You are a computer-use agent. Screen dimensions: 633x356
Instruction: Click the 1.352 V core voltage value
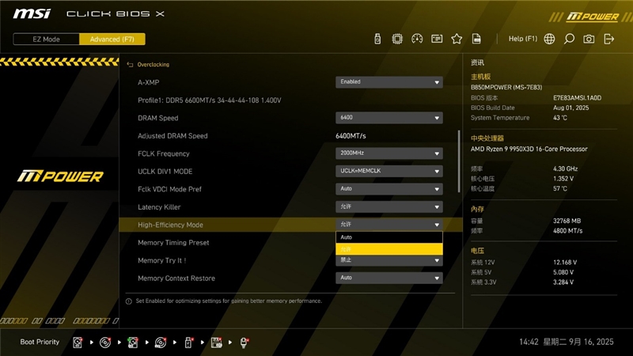coord(563,179)
